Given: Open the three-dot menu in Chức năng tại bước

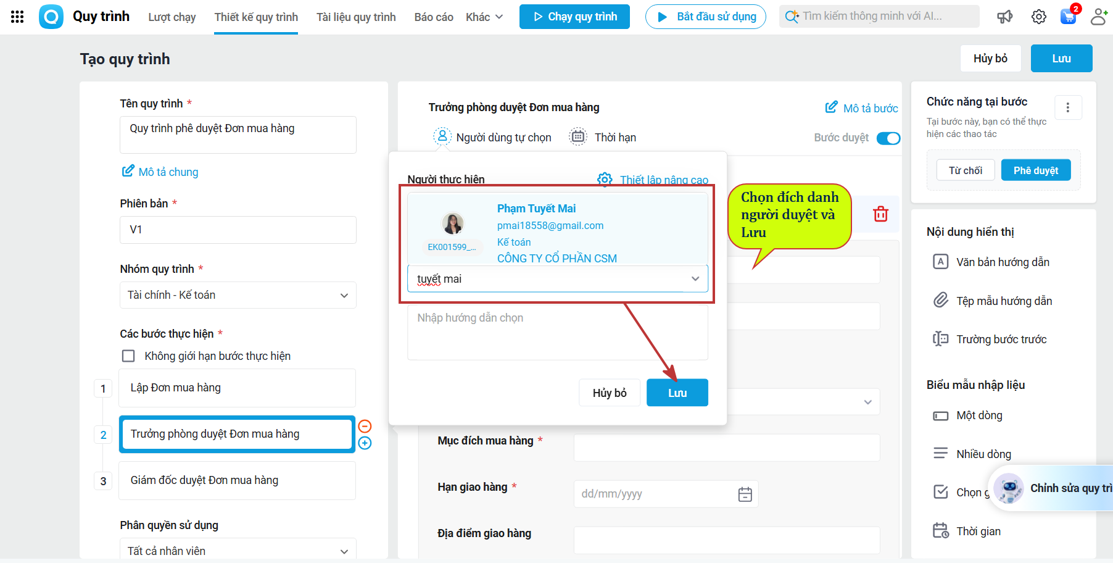Looking at the screenshot, I should tap(1068, 107).
